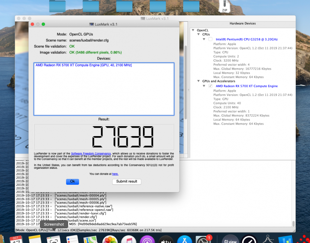310x243 pixels.
Task: Select 'Type: GPU' row
Action: click(x=221, y=99)
